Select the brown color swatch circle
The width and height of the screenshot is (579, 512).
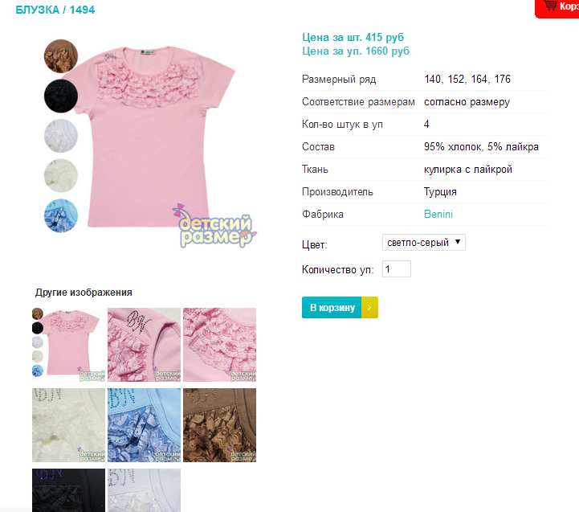pyautogui.click(x=61, y=55)
